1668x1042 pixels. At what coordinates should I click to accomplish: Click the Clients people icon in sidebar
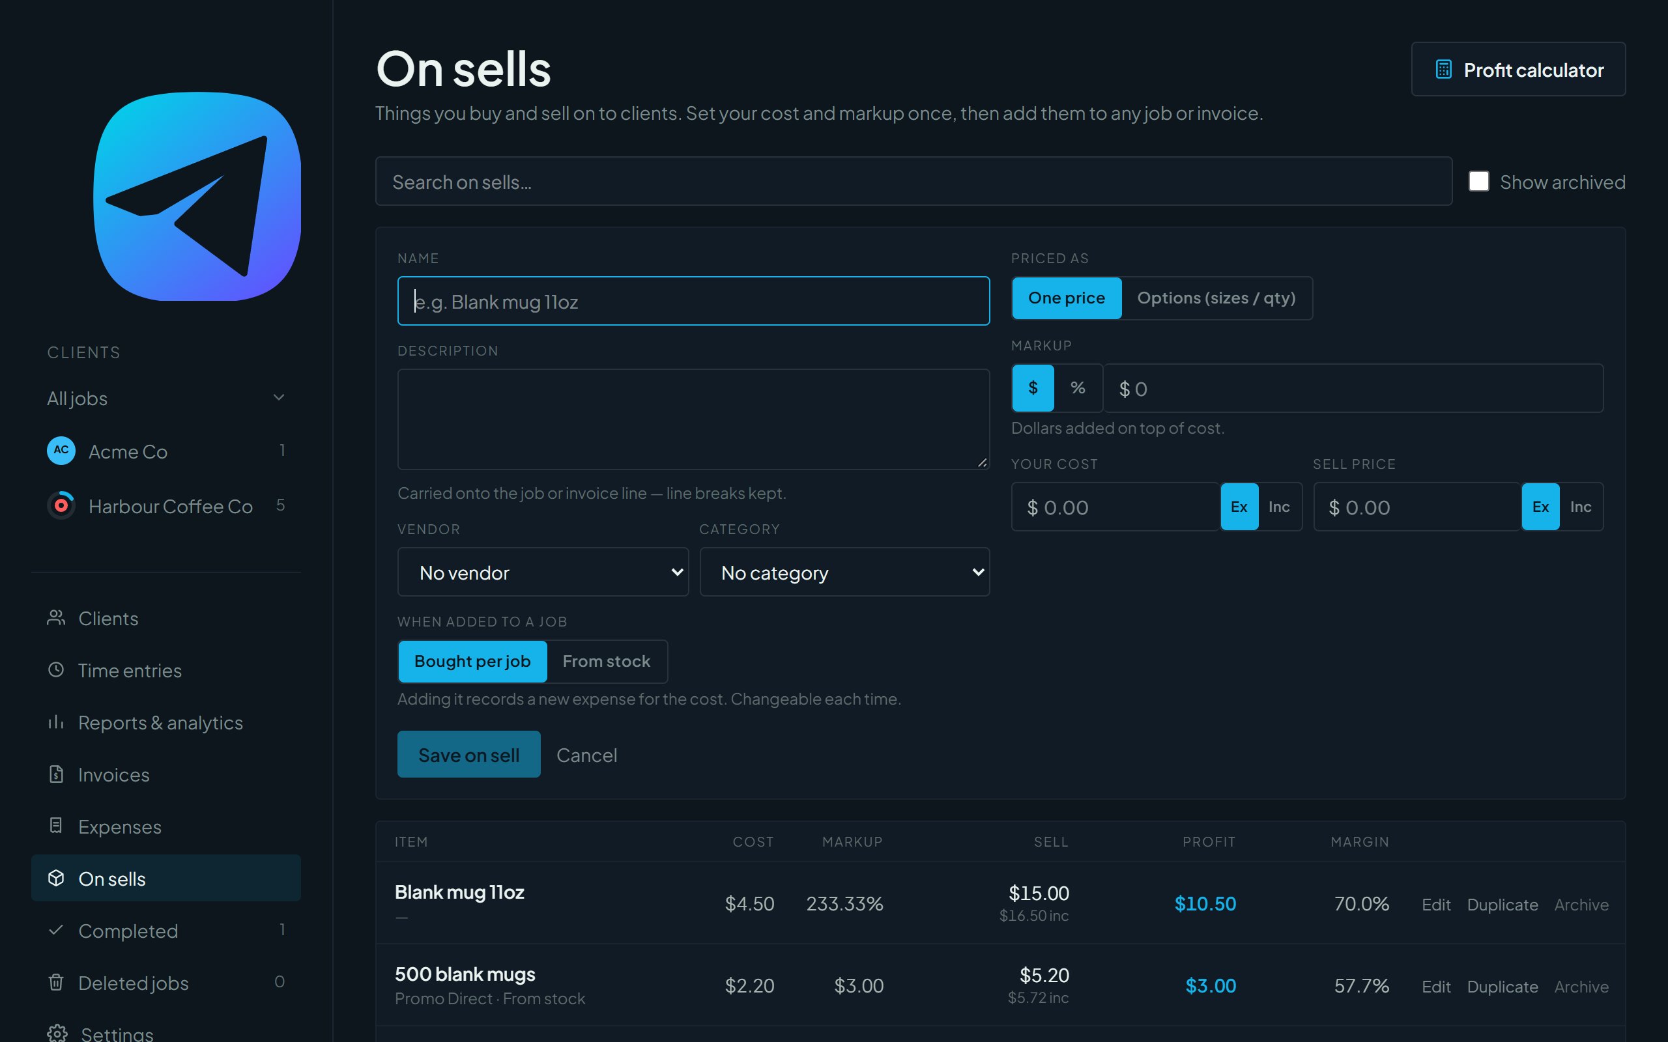(57, 618)
